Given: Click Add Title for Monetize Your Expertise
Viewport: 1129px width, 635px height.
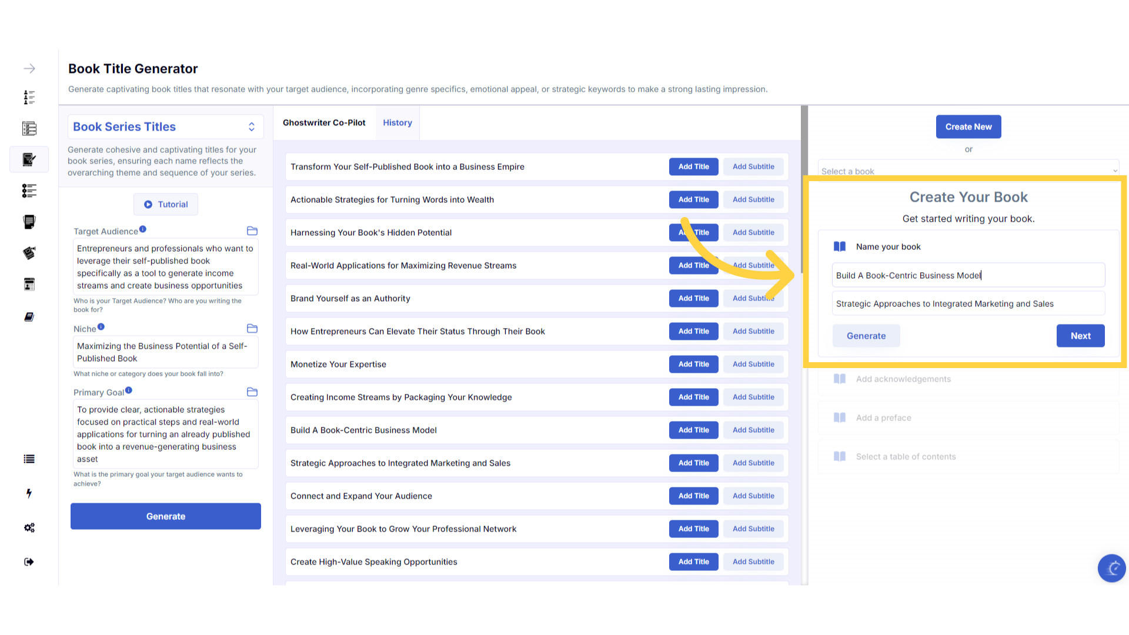Looking at the screenshot, I should (x=693, y=365).
